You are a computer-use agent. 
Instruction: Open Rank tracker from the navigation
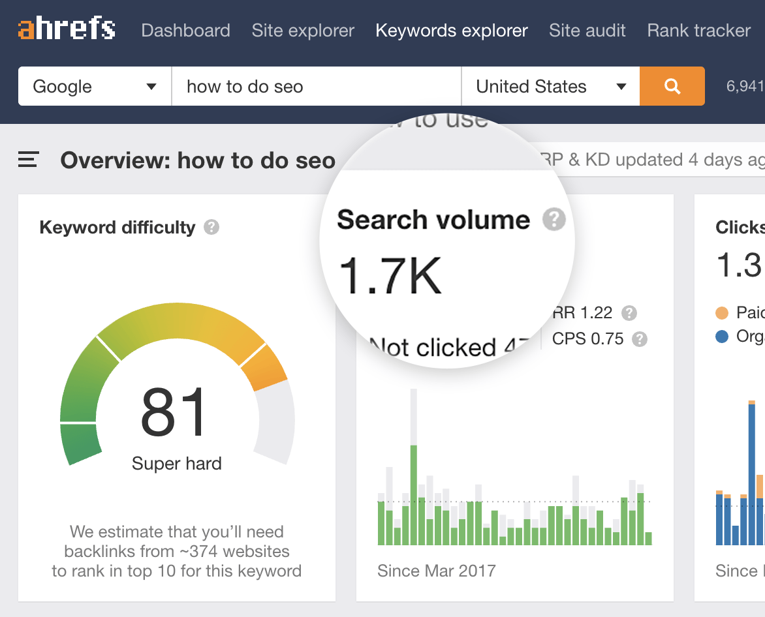[698, 30]
